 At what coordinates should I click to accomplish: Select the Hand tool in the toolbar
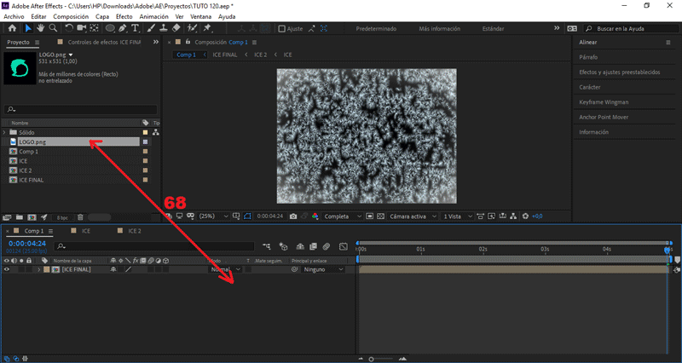click(40, 28)
